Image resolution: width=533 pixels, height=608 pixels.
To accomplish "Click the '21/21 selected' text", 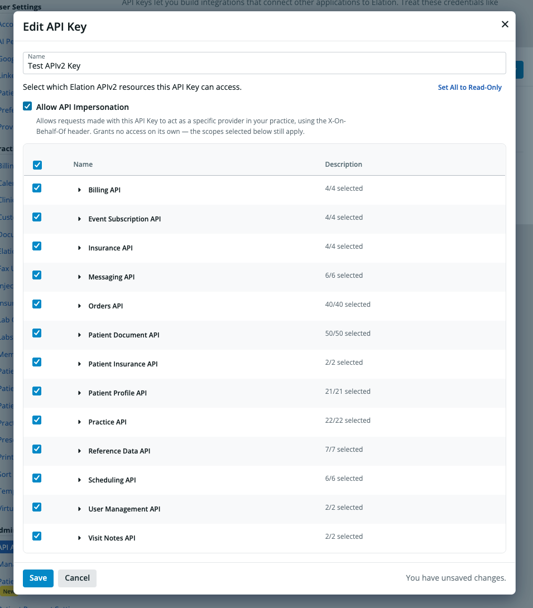I will tap(348, 392).
